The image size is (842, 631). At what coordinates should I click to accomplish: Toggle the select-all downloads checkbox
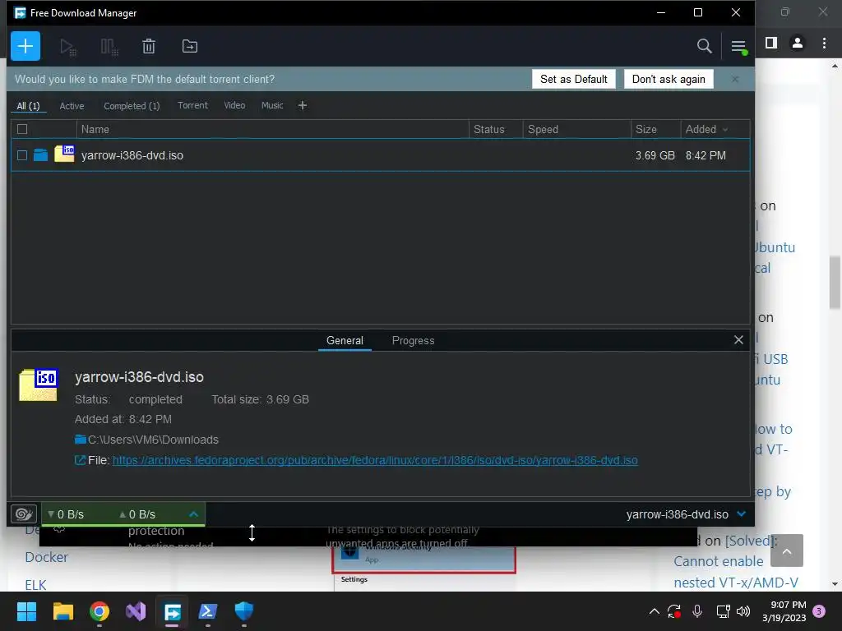pos(22,129)
